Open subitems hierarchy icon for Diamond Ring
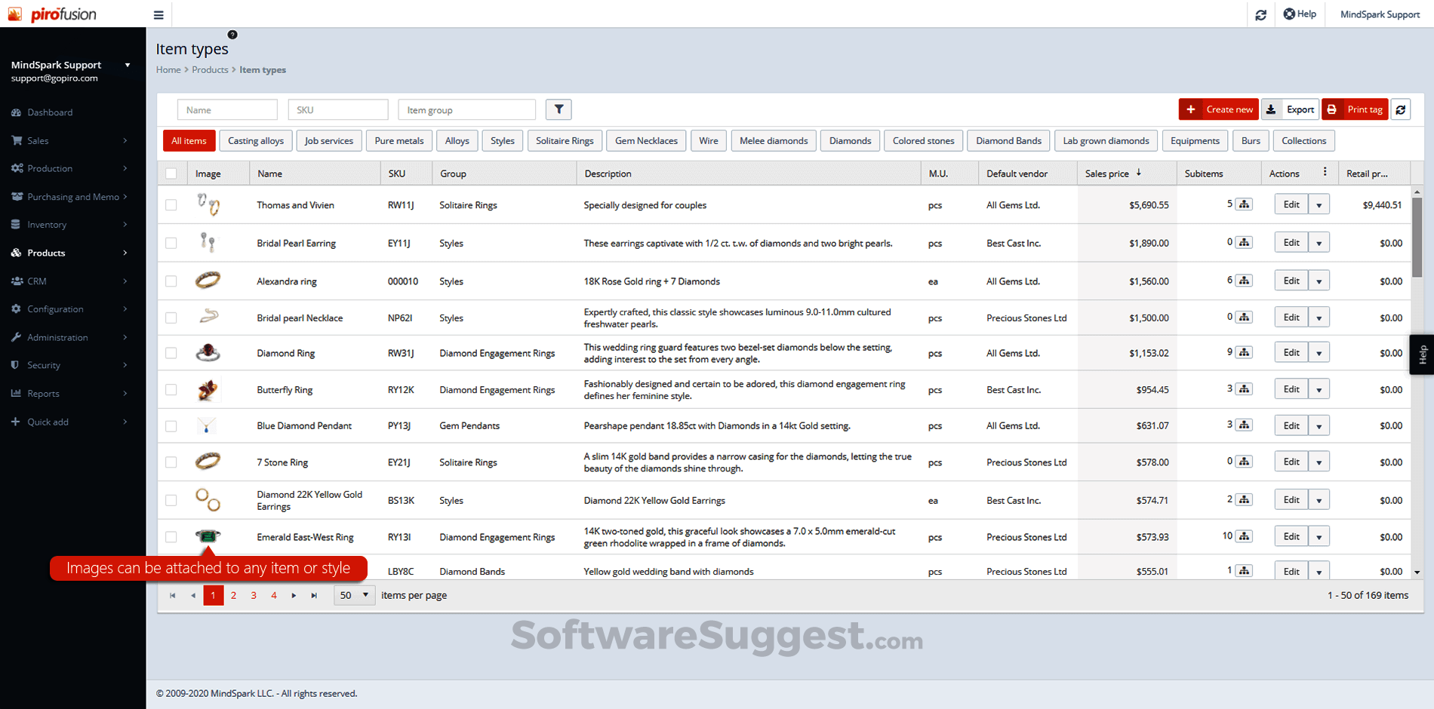This screenshot has height=709, width=1434. 1244,351
